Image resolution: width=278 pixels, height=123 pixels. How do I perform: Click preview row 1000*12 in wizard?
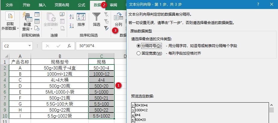point(141,110)
